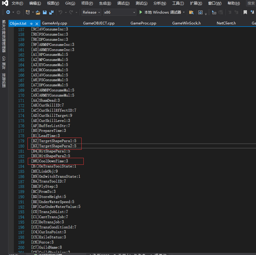Click the line [B3]TargetShapePara2:5
The image size is (256, 255).
tap(54, 146)
